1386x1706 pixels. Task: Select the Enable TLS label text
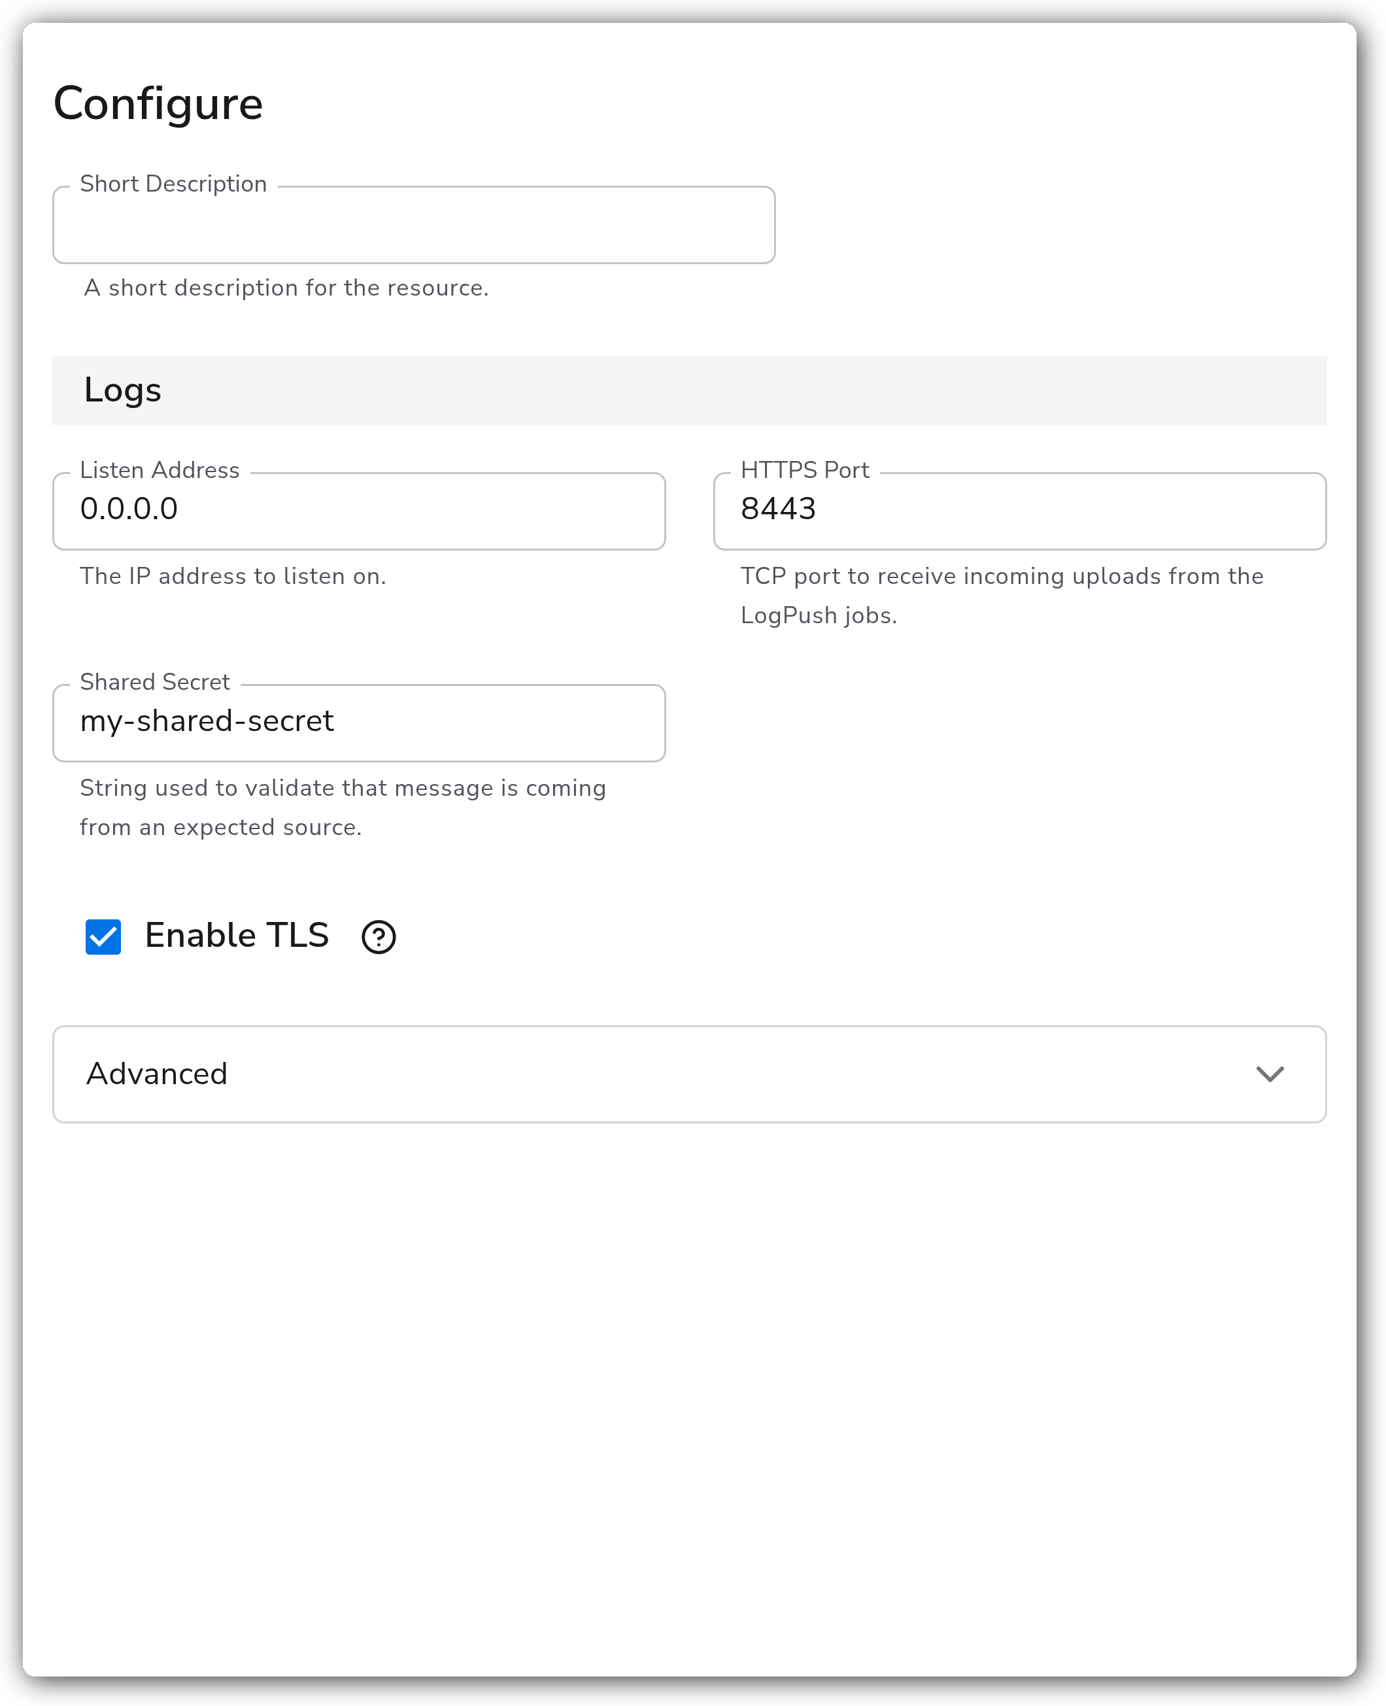(x=237, y=936)
